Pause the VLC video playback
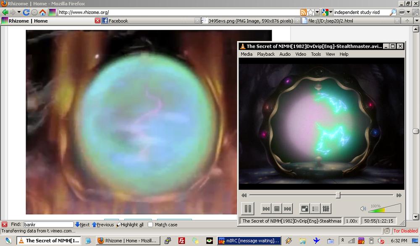Viewport: 420px width, 246px height. pos(248,209)
